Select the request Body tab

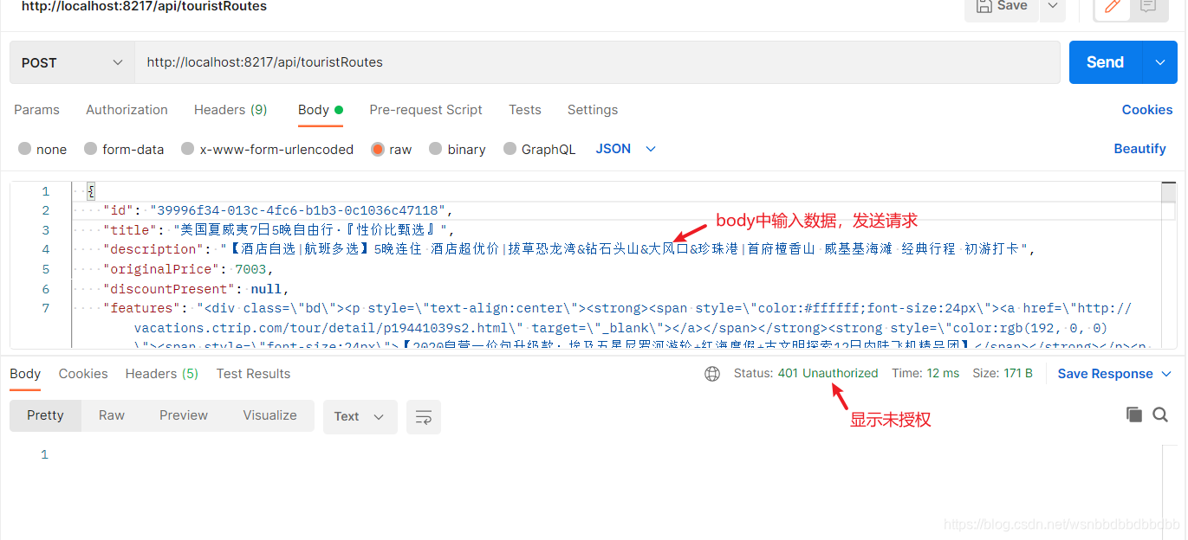pyautogui.click(x=321, y=110)
